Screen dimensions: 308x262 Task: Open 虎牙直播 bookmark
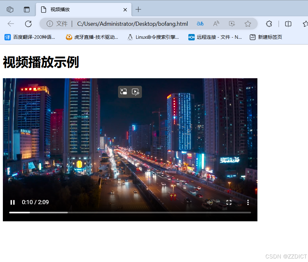pyautogui.click(x=92, y=37)
